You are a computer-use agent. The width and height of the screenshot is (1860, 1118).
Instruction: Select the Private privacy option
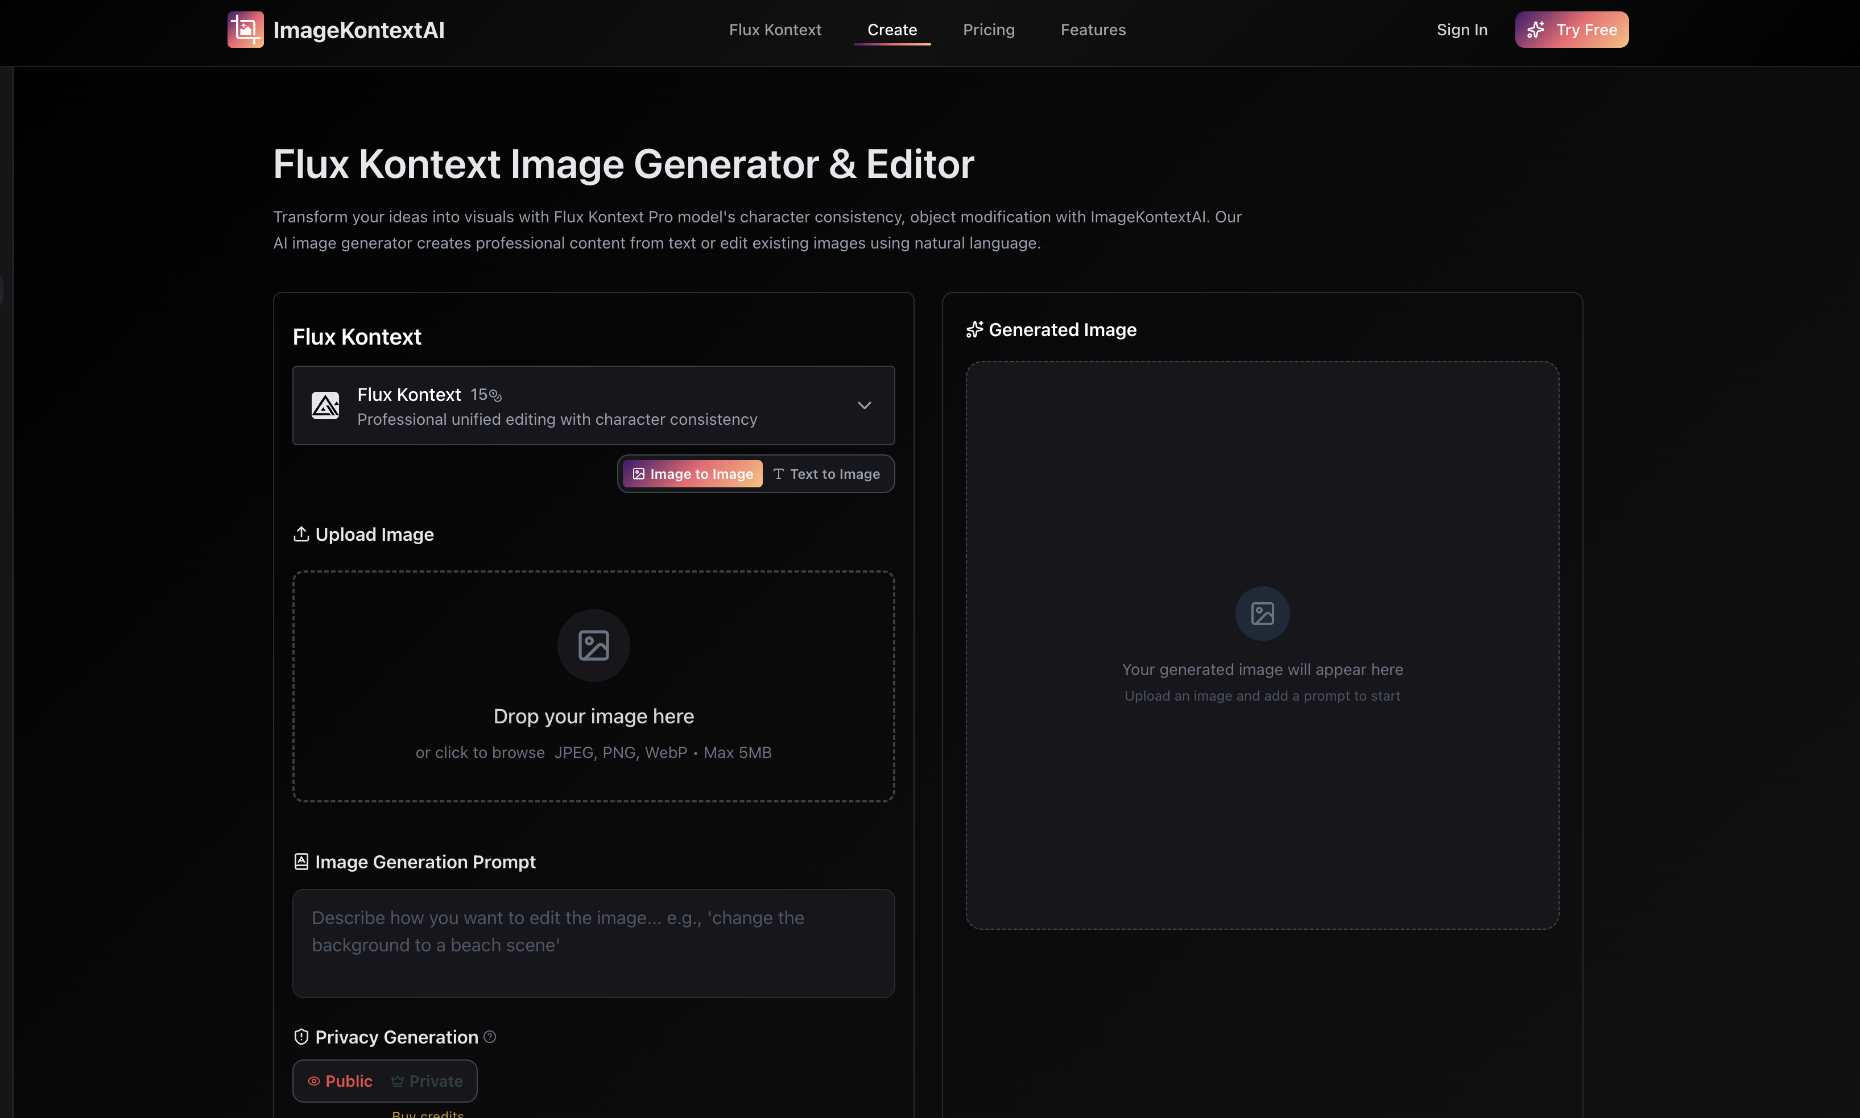pos(427,1081)
